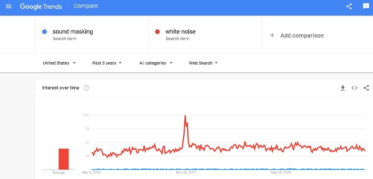Download the Interest over time chart data

pyautogui.click(x=342, y=88)
